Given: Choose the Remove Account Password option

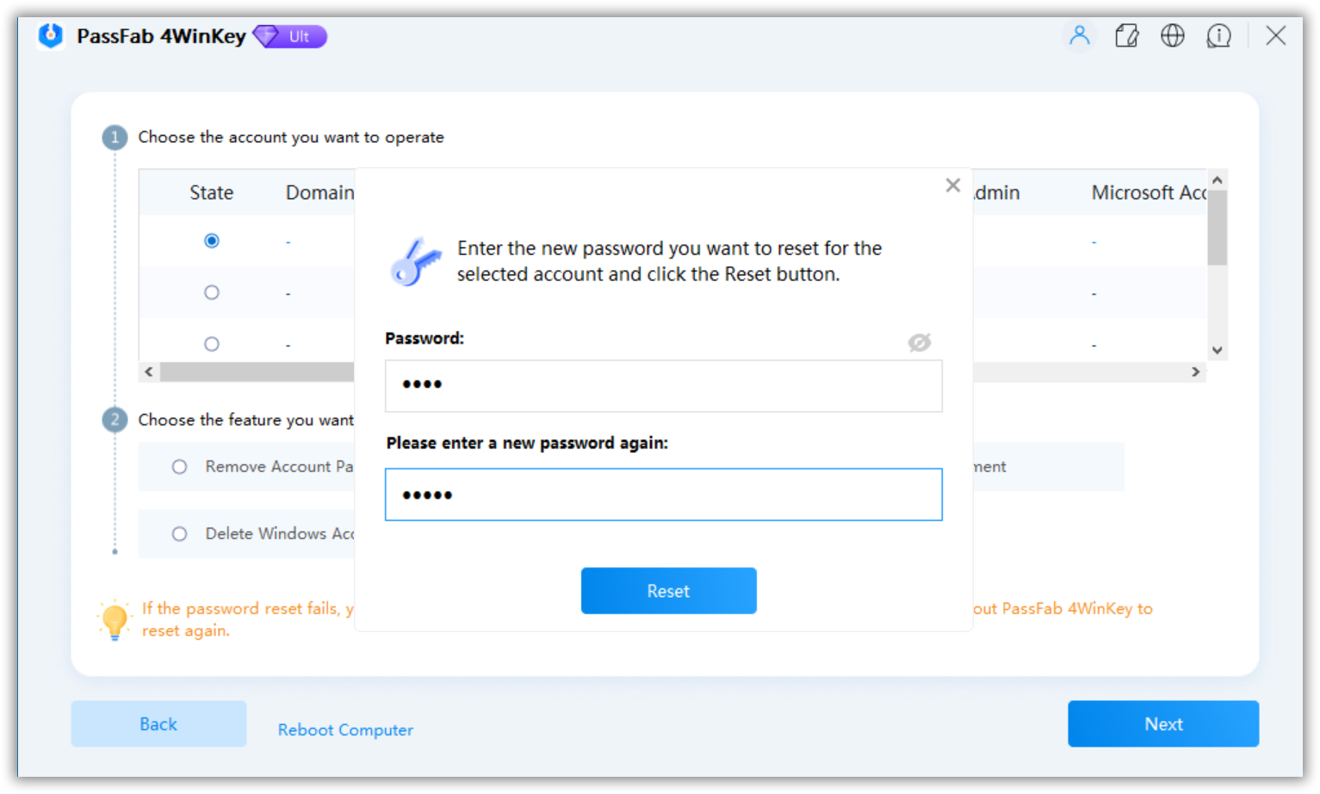Looking at the screenshot, I should pyautogui.click(x=179, y=466).
